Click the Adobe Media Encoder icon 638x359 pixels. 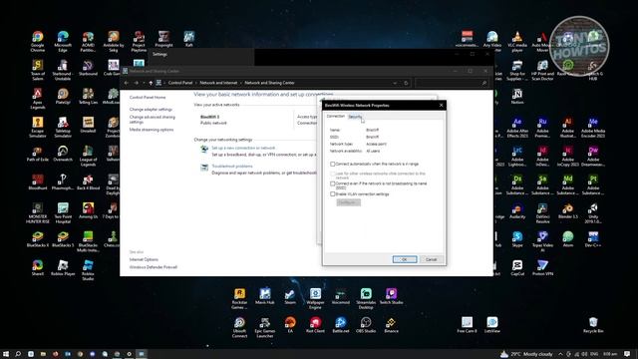(593, 128)
